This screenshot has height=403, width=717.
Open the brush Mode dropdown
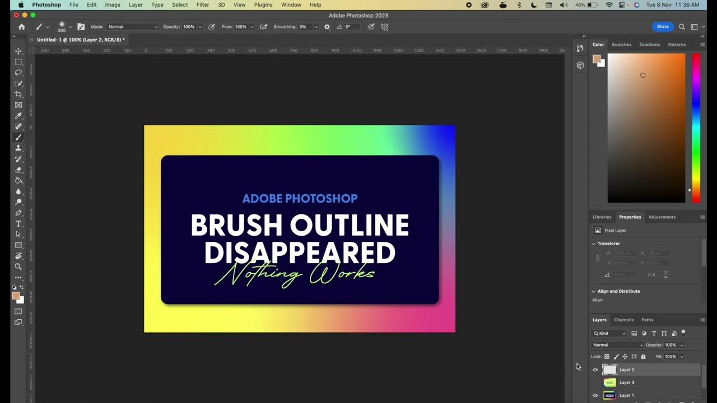tap(133, 27)
